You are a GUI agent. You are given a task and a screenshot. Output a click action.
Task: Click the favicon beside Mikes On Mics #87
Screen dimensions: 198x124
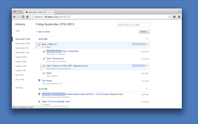pos(44,66)
